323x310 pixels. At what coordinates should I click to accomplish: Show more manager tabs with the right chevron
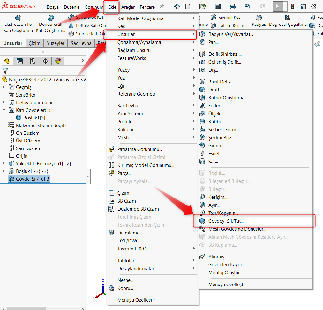click(83, 61)
